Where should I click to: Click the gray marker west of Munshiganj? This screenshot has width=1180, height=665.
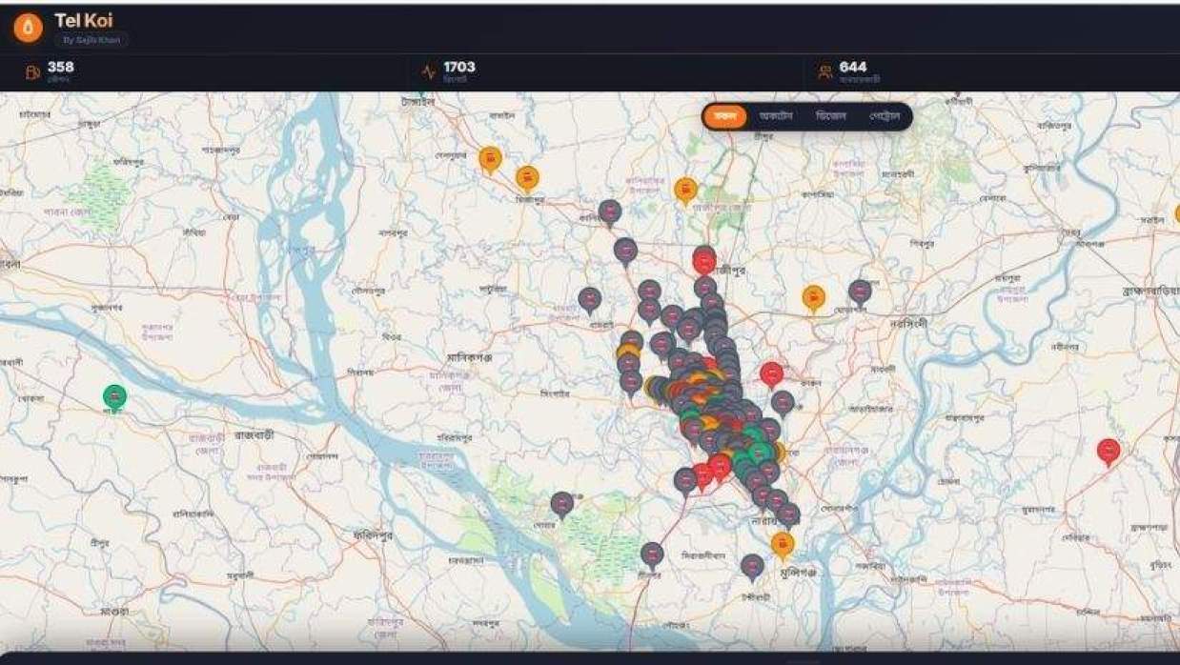752,567
